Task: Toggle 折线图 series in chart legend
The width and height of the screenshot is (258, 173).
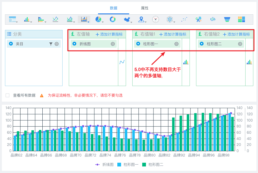Action: point(104,165)
